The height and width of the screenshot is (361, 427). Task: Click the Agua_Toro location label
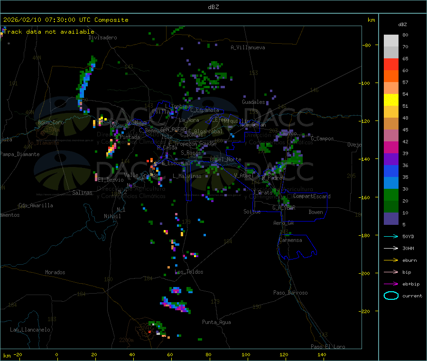(51, 122)
